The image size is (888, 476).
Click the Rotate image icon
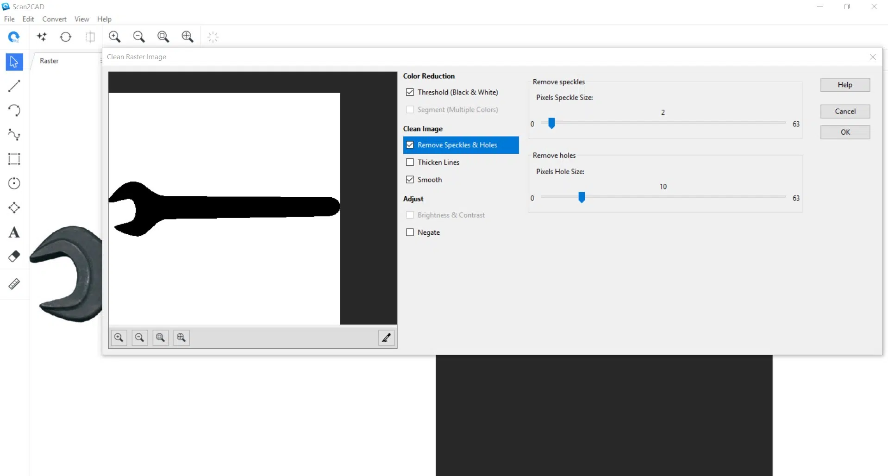coord(65,37)
